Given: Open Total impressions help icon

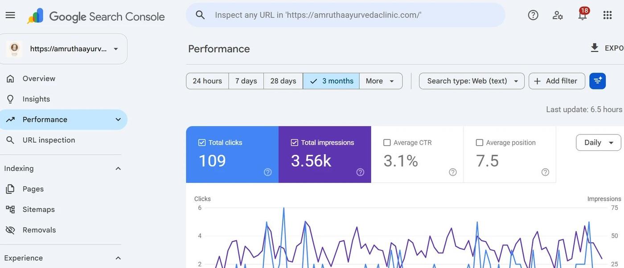Looking at the screenshot, I should pos(361,172).
